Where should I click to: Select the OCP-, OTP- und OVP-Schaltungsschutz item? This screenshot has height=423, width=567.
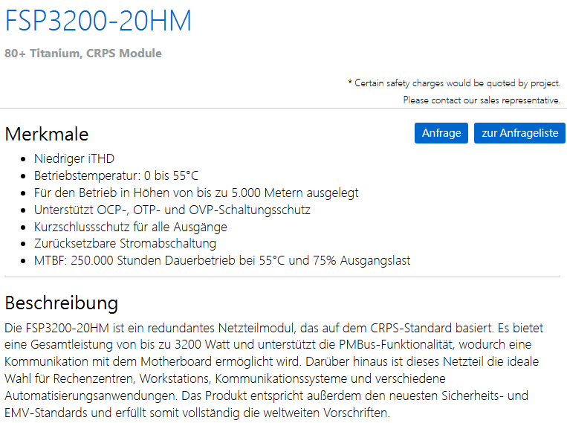point(172,210)
